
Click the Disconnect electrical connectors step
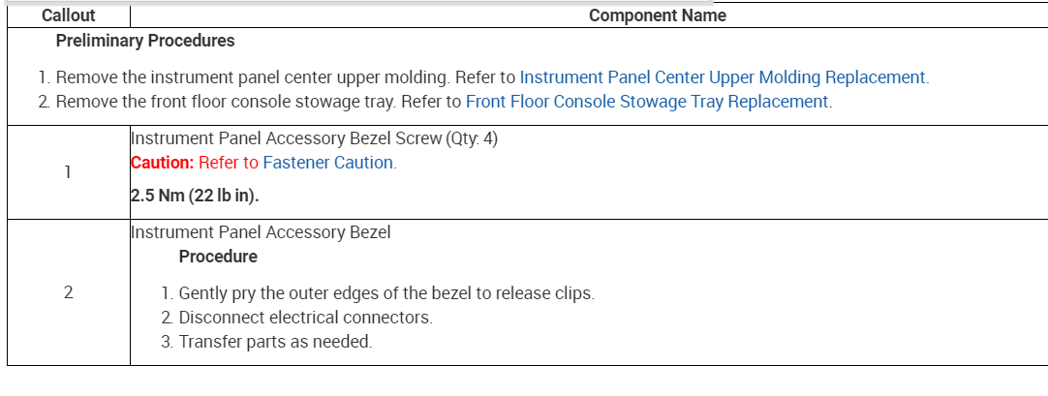305,318
